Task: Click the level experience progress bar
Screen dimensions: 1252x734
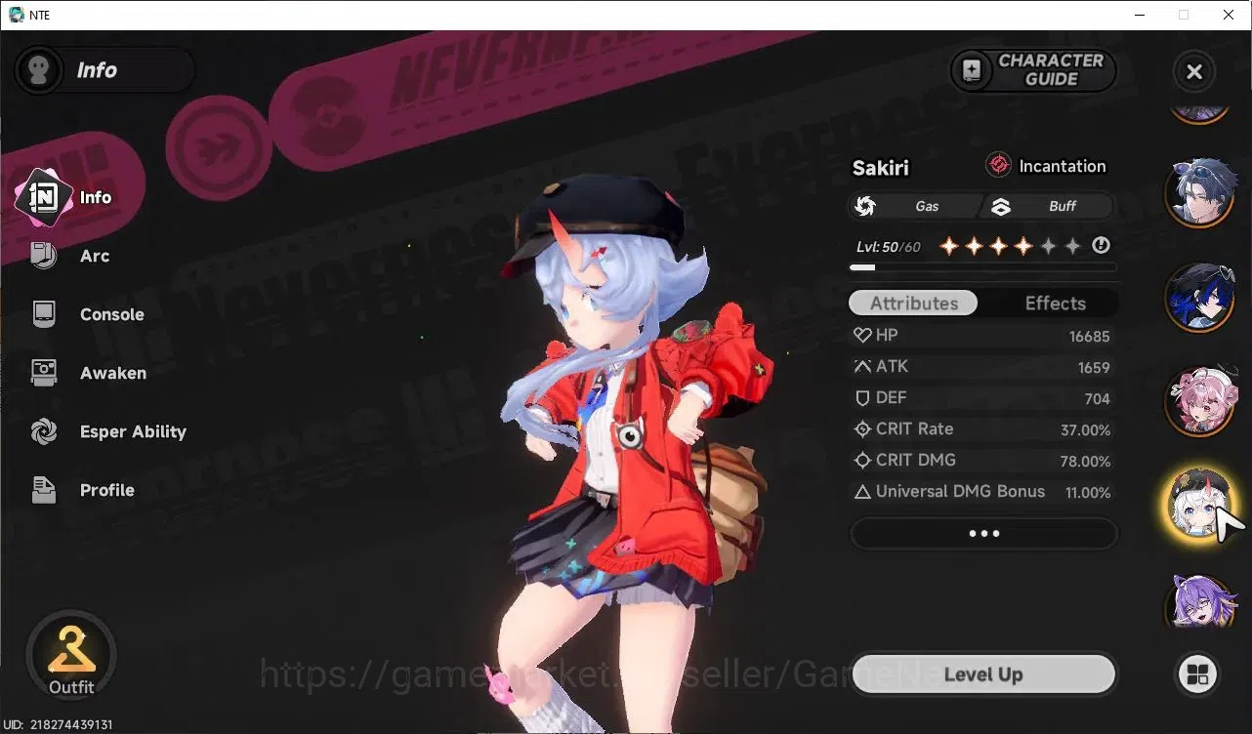Action: pyautogui.click(x=982, y=266)
